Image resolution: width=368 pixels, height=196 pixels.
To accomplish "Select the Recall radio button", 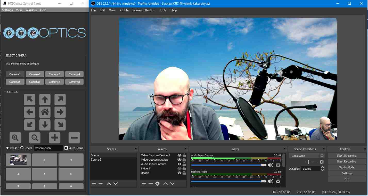I will (22, 148).
